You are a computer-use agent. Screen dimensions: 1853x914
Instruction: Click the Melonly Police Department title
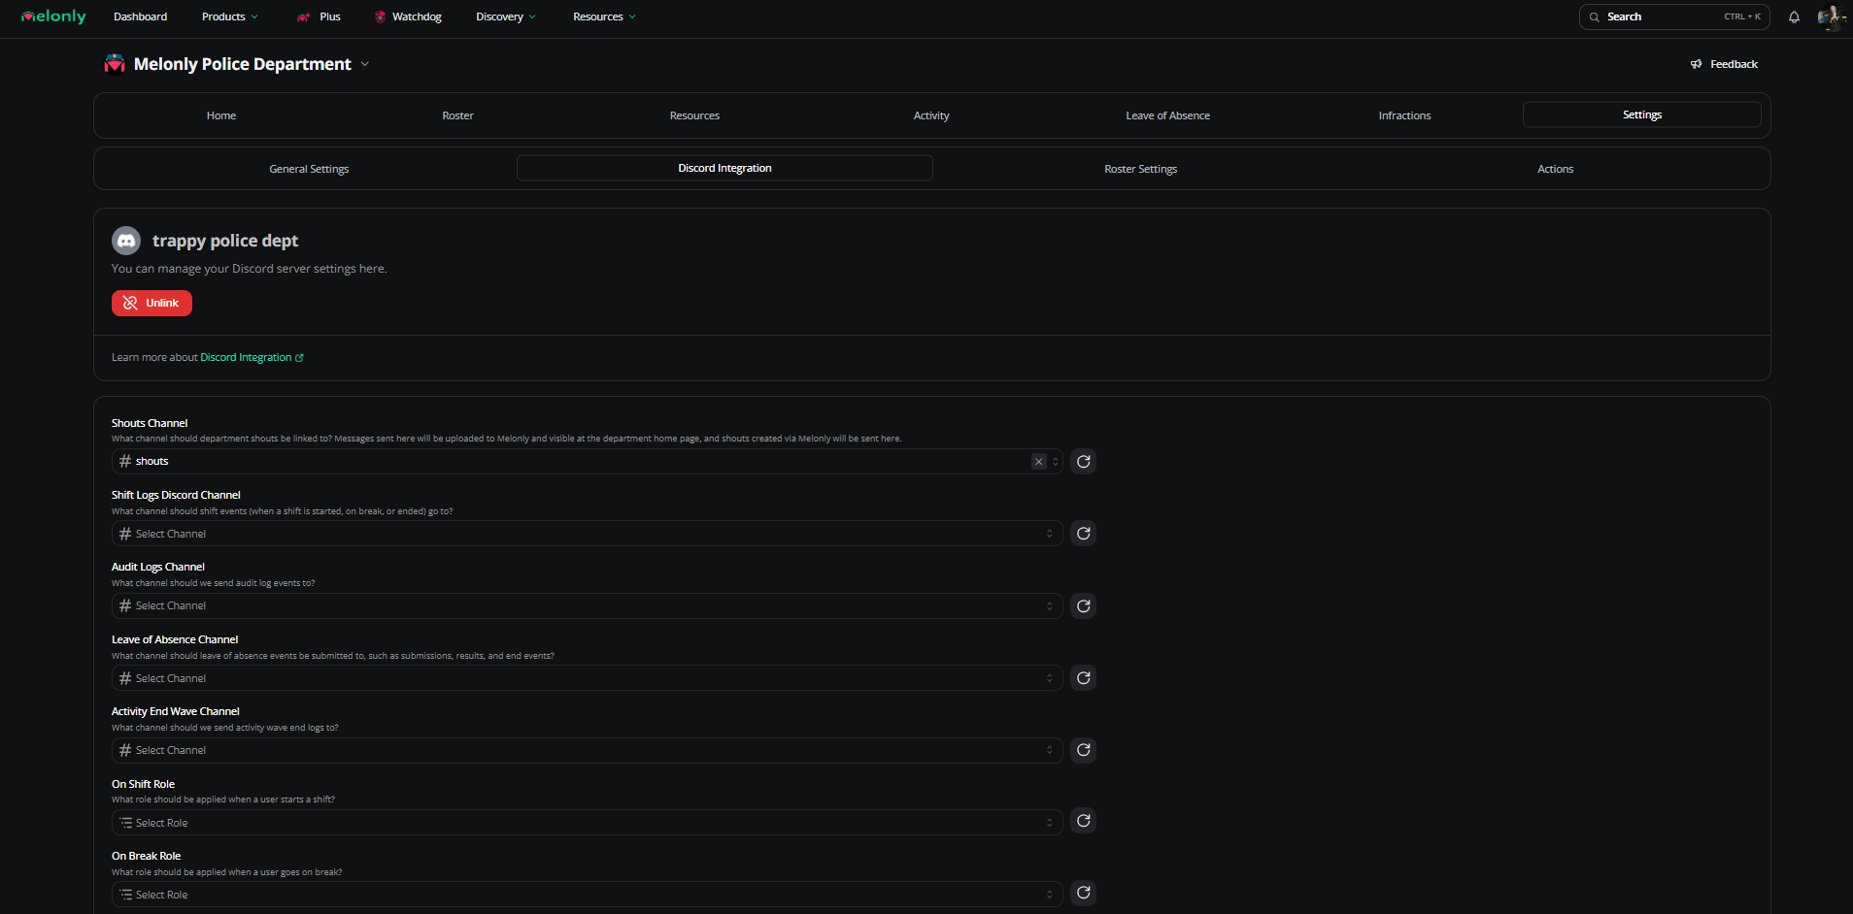click(243, 64)
